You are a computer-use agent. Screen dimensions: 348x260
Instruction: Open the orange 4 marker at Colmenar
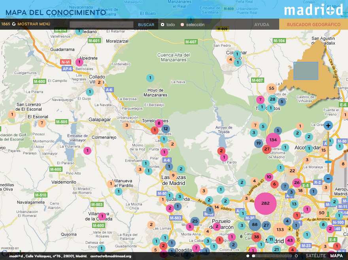[x=231, y=59]
